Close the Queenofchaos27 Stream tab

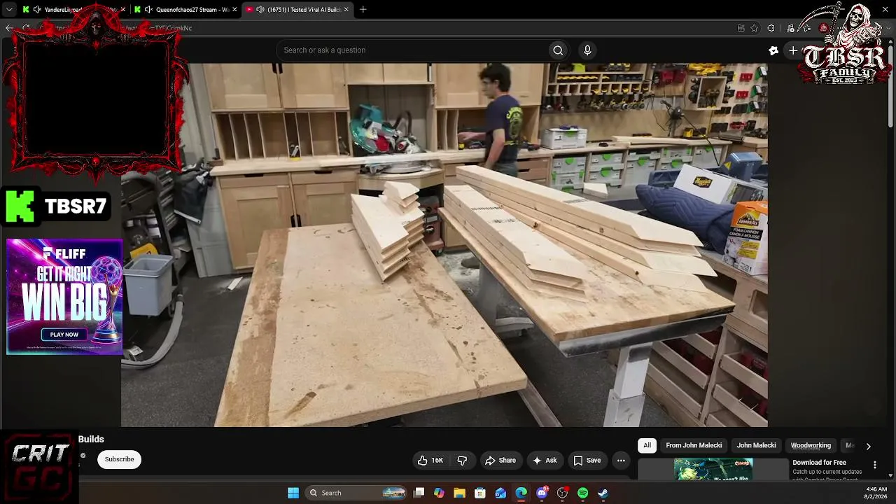tap(234, 10)
